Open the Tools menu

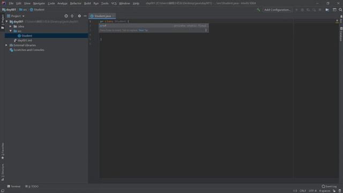105,3
